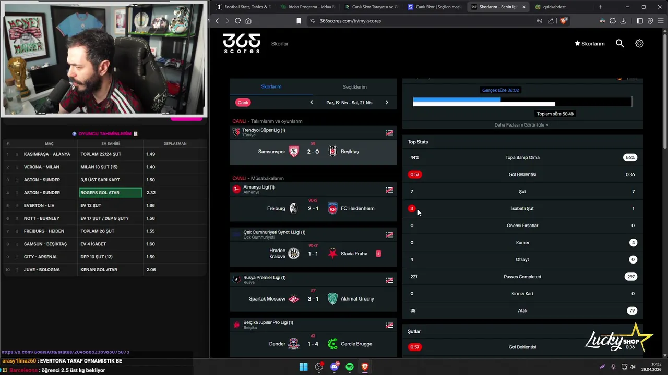Open the Brave Shields lion icon
This screenshot has width=668, height=375.
(x=563, y=21)
